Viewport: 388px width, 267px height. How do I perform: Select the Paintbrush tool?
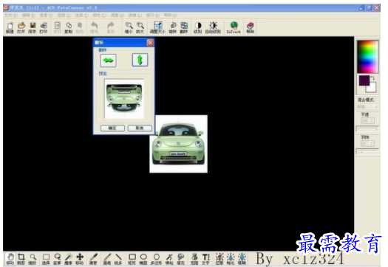pyautogui.click(x=107, y=259)
